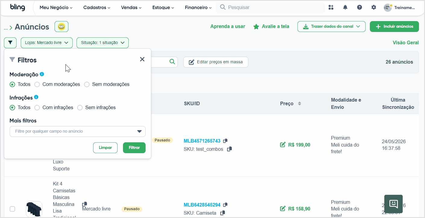Open settings gear icon
This screenshot has width=425, height=218.
pos(374,7)
